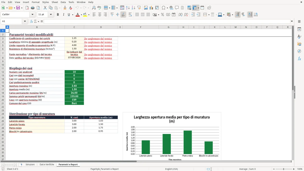Add a new sheet
This screenshot has height=171, width=304.
click(21, 165)
